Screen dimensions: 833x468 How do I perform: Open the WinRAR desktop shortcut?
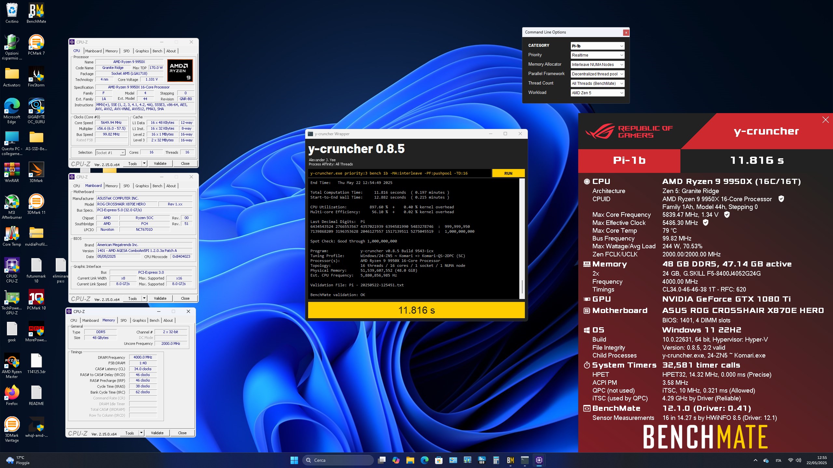coord(12,172)
